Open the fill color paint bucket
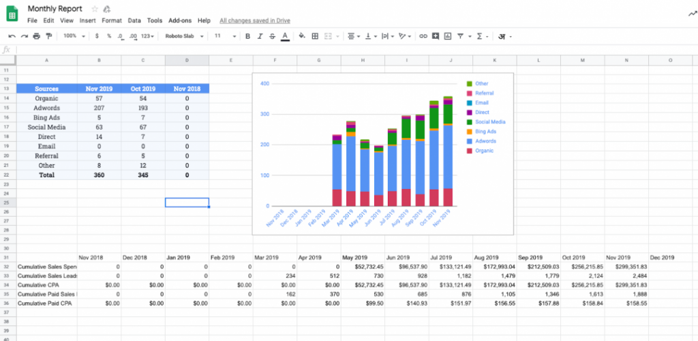698x341 pixels. [302, 36]
